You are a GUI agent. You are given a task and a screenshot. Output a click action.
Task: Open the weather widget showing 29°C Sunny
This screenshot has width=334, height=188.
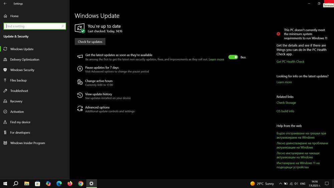click(262, 184)
